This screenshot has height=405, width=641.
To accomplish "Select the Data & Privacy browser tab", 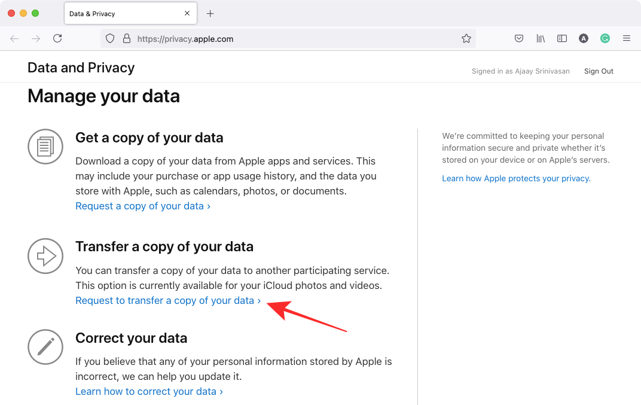I will click(131, 14).
